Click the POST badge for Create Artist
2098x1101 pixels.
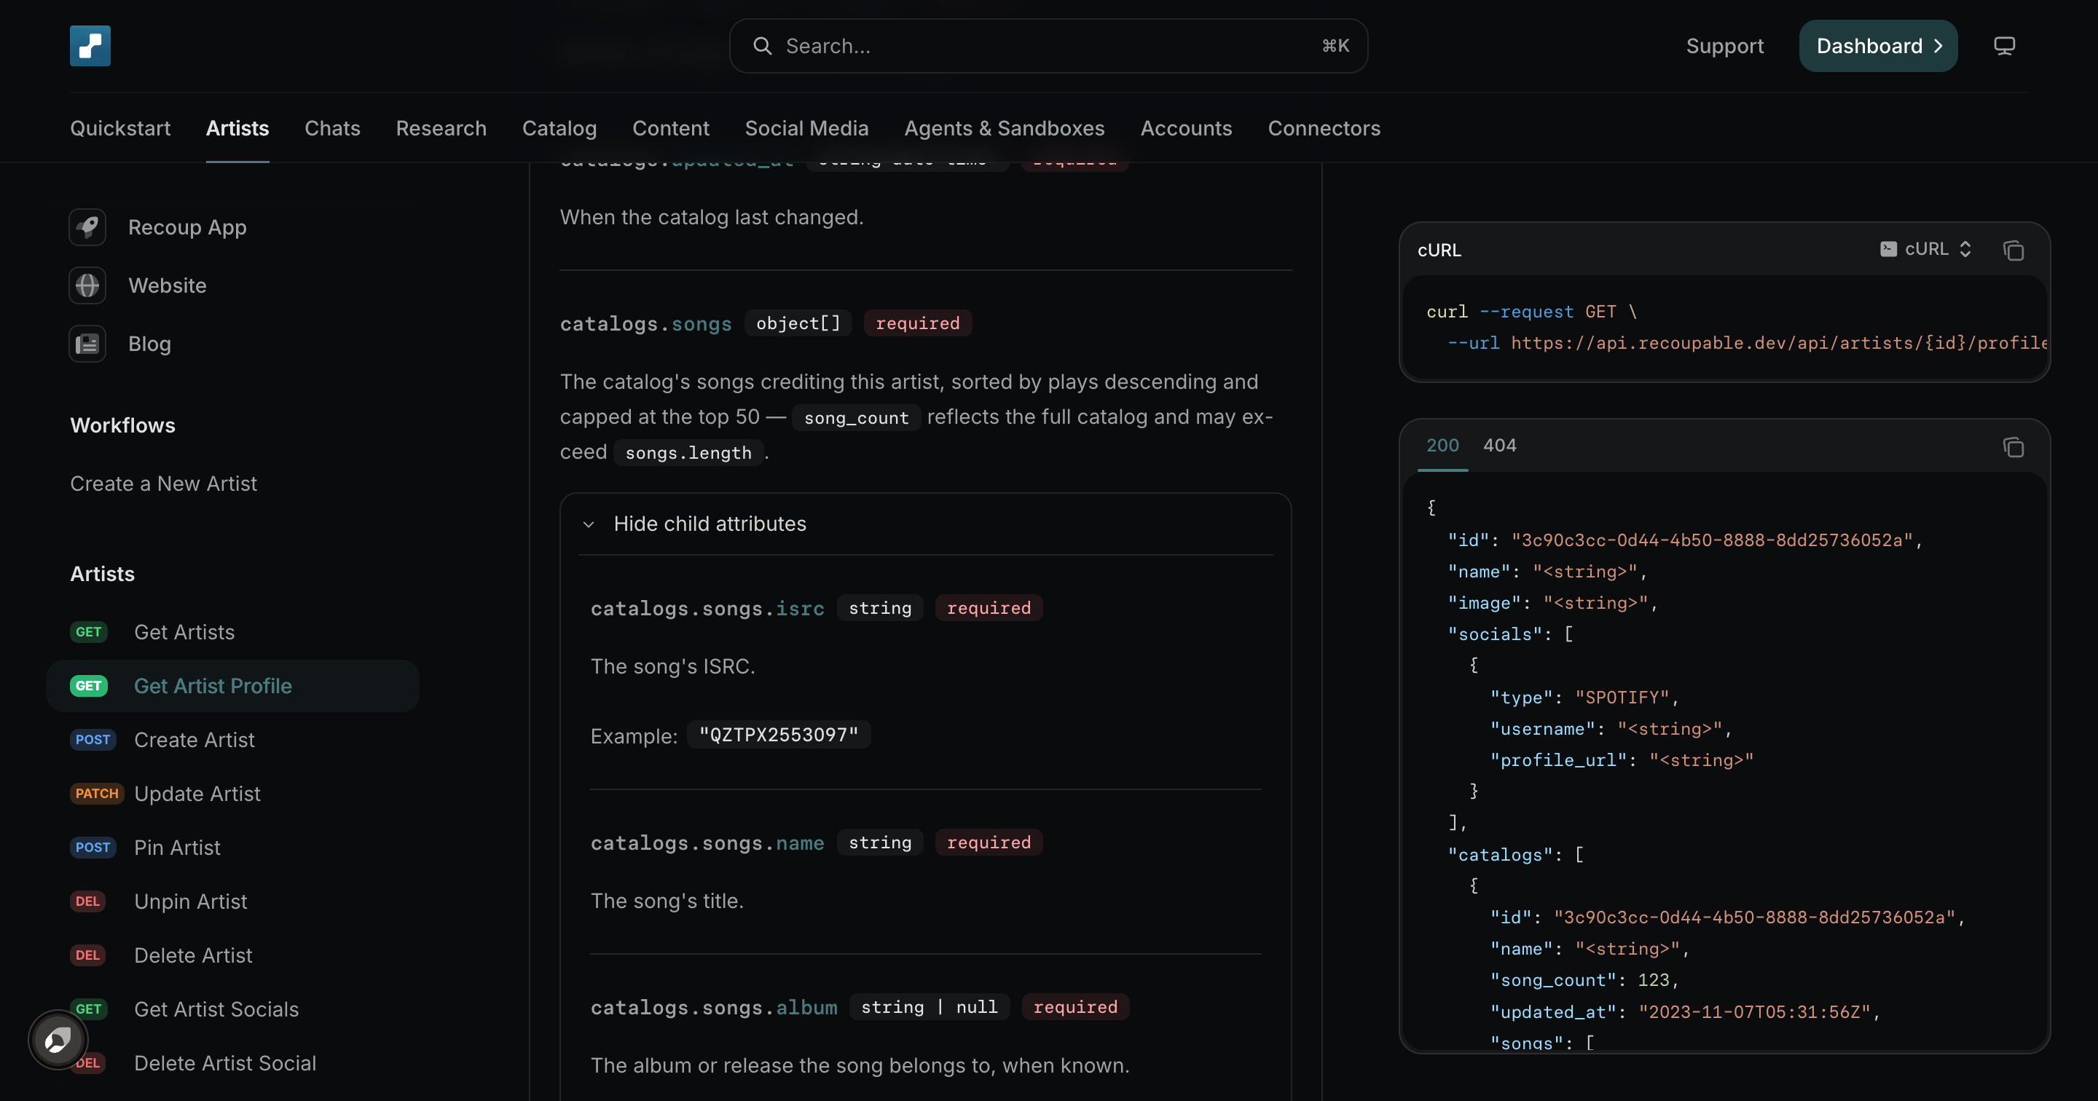coord(93,739)
